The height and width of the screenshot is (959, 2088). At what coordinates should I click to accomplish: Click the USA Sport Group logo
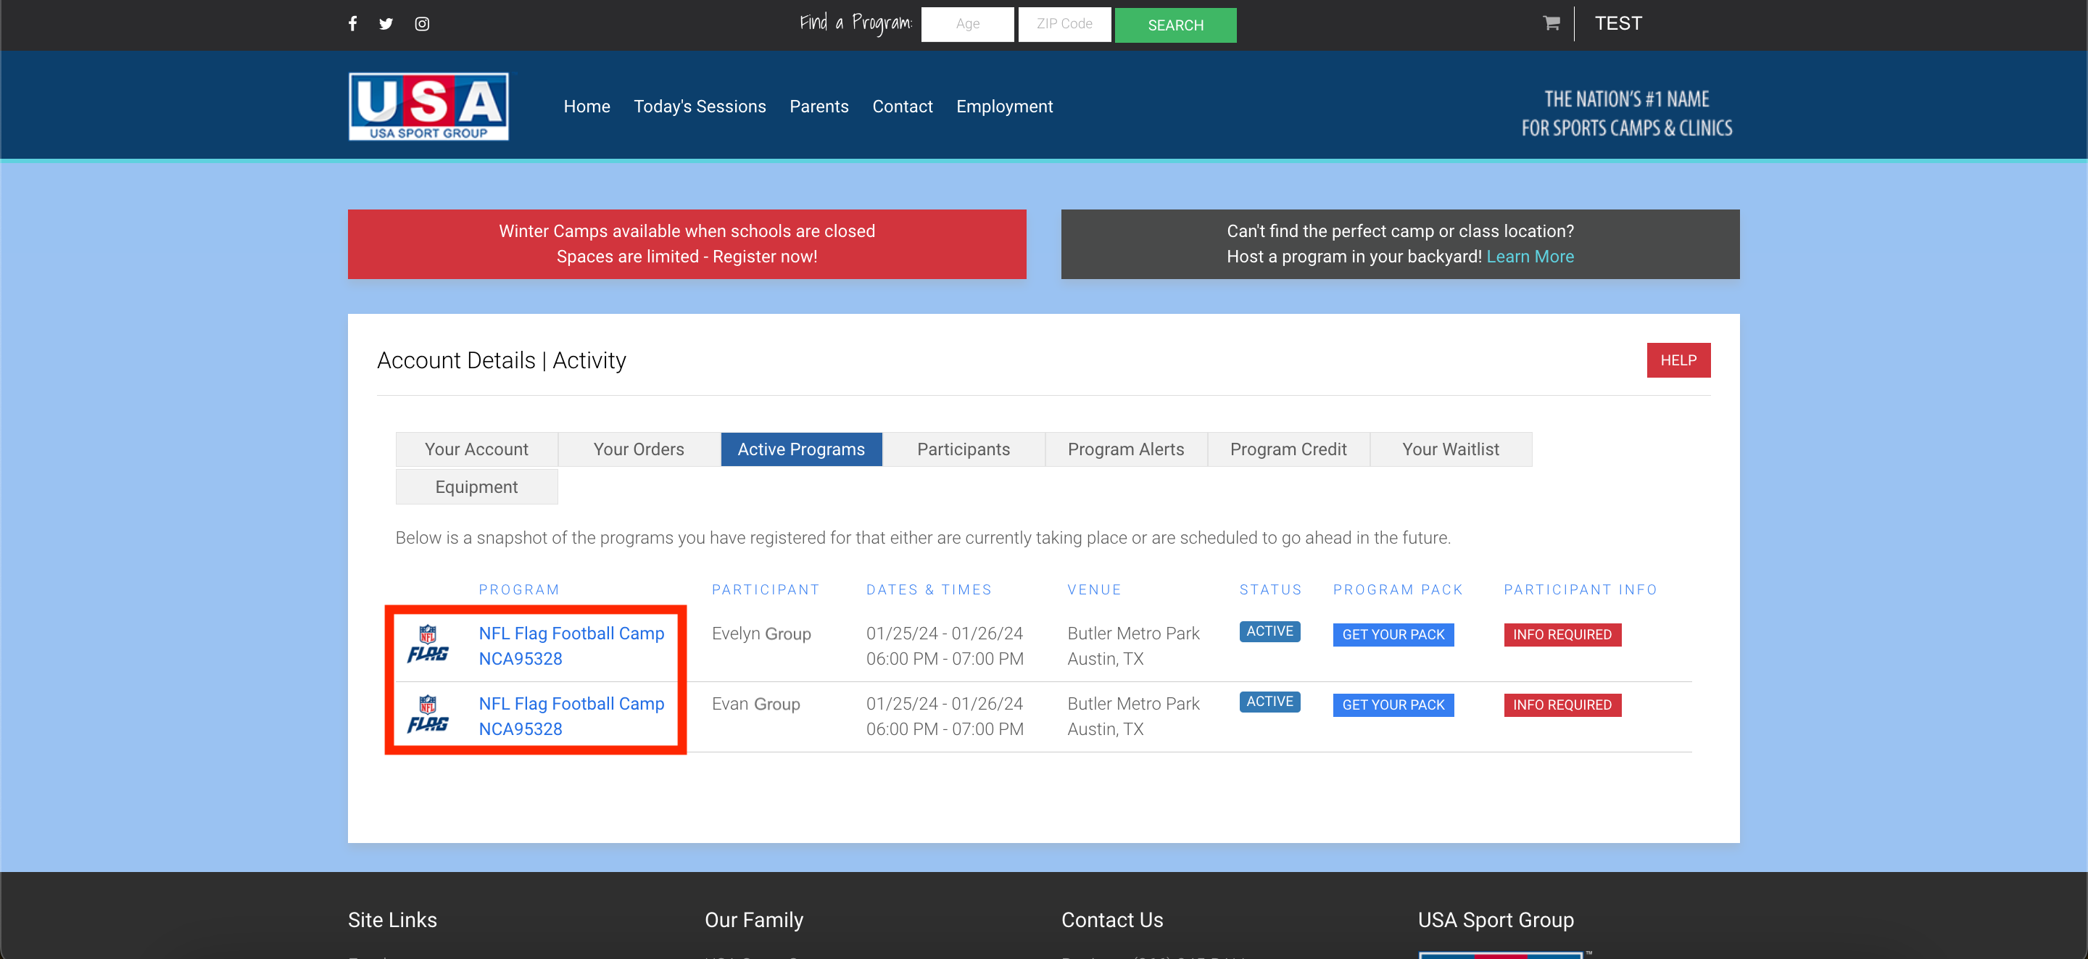point(428,107)
